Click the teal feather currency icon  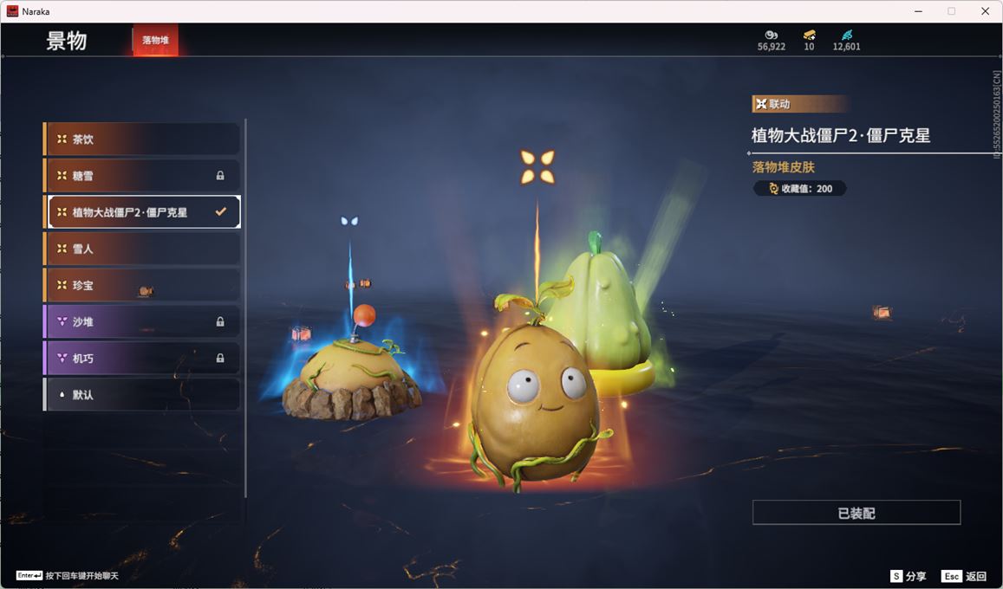[846, 36]
